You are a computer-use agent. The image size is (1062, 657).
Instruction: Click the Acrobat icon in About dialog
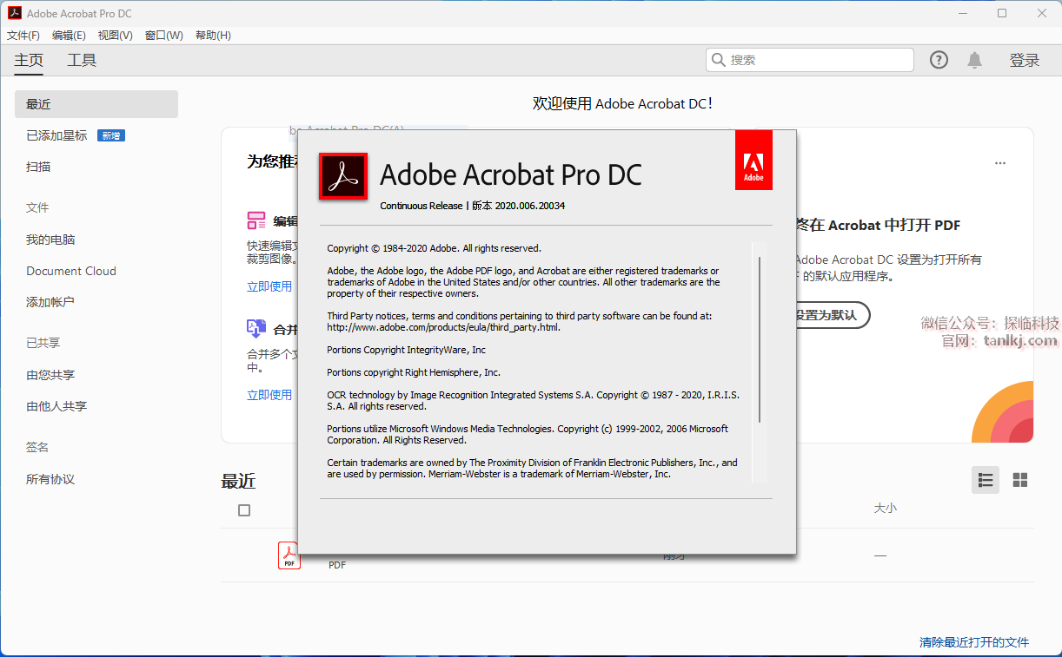tap(343, 176)
